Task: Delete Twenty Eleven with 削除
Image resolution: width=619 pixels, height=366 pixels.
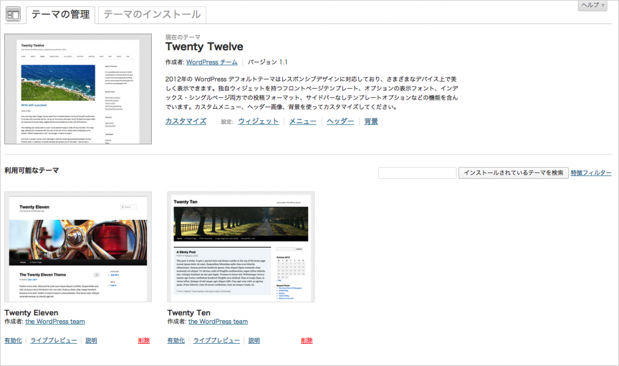Action: click(144, 341)
